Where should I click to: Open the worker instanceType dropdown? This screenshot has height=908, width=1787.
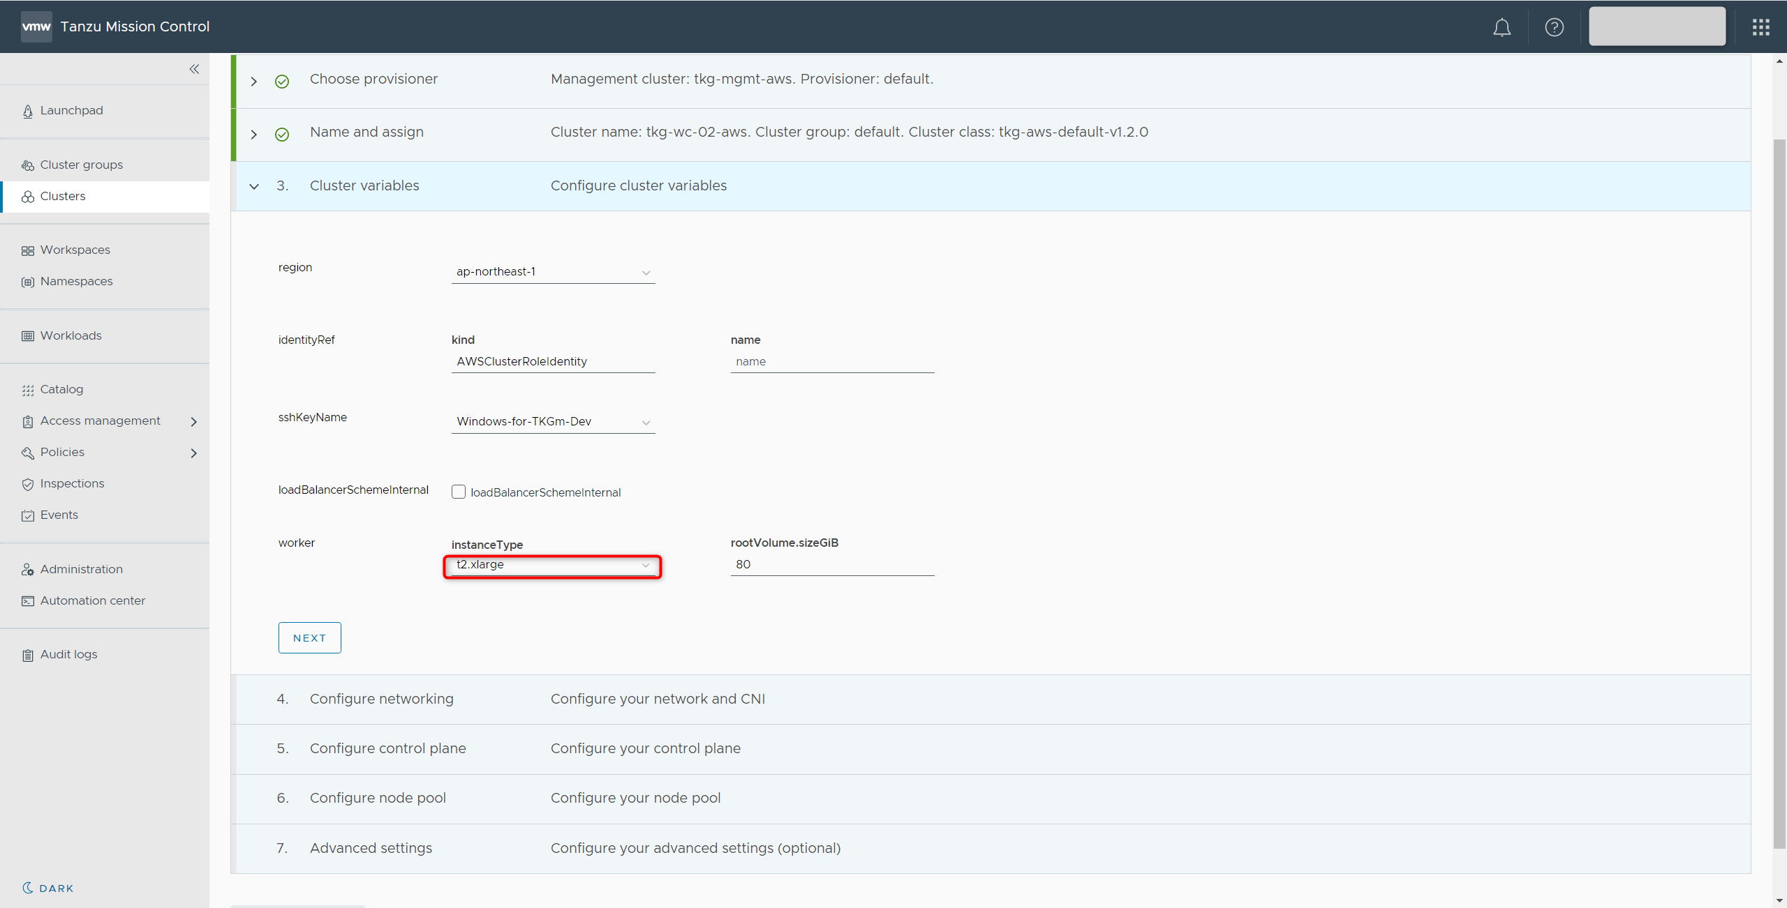553,565
